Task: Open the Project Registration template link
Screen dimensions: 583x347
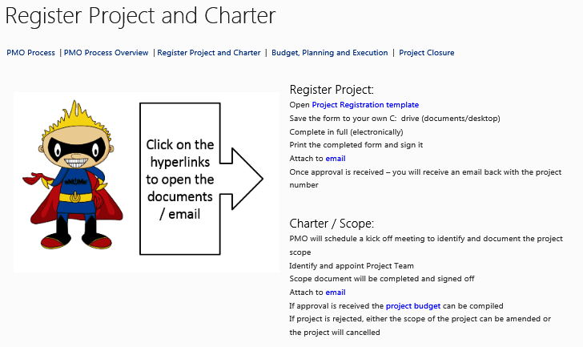Action: [365, 105]
